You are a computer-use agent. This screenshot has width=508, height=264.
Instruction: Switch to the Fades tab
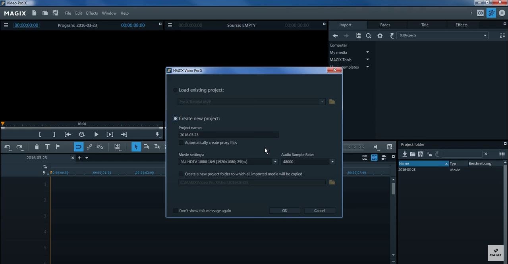(385, 25)
